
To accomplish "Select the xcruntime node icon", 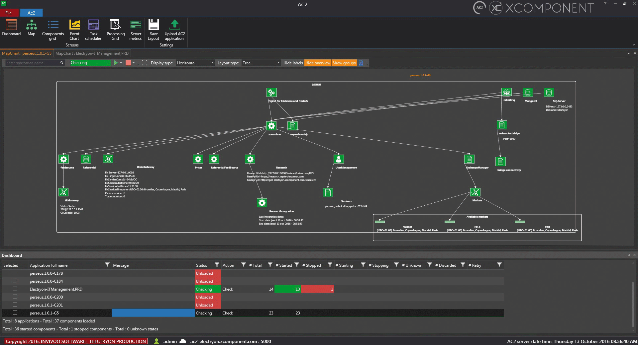I will tap(271, 126).
